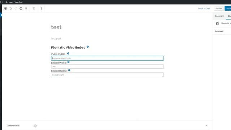
Task: Click help icon next to Embed Height
Action: click(x=69, y=70)
